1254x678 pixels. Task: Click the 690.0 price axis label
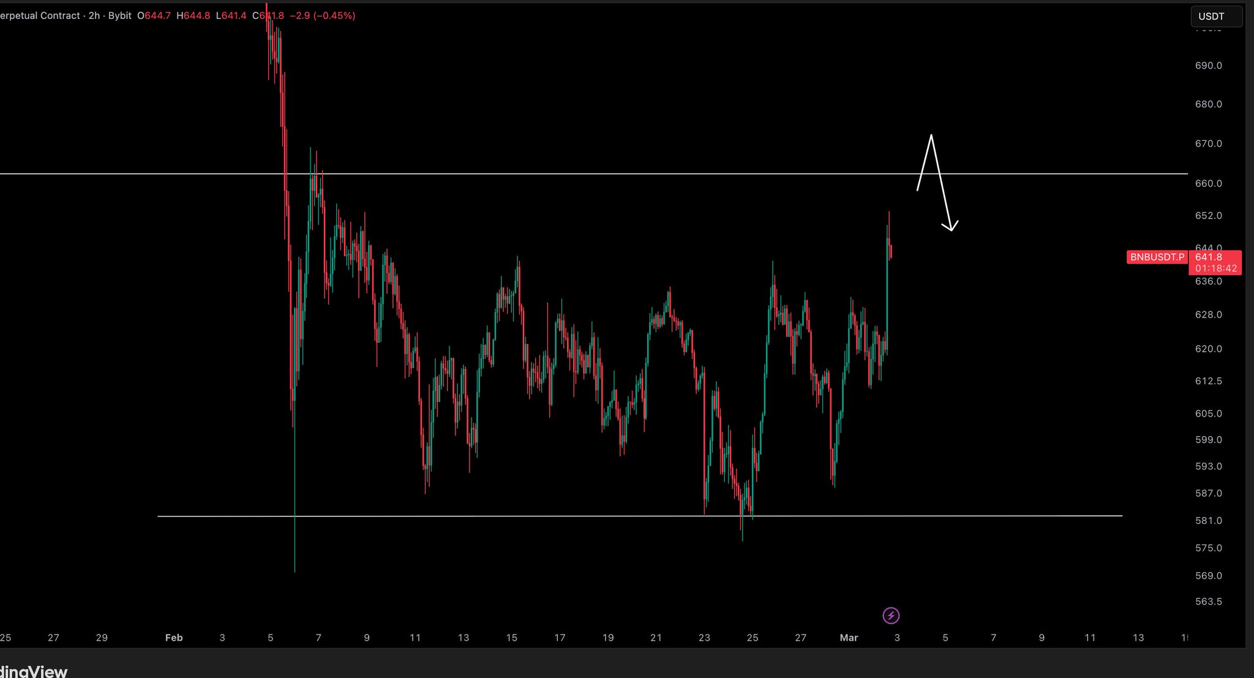pos(1208,65)
